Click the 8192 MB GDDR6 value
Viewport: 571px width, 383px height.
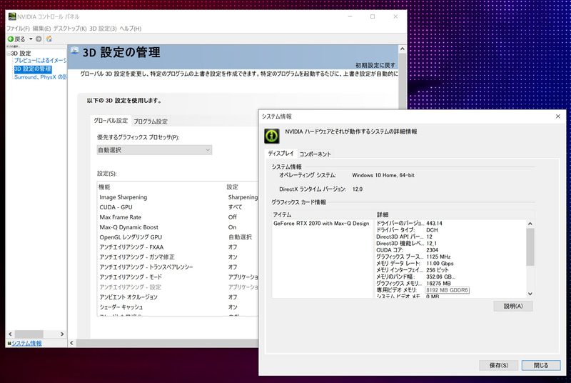[x=448, y=290]
